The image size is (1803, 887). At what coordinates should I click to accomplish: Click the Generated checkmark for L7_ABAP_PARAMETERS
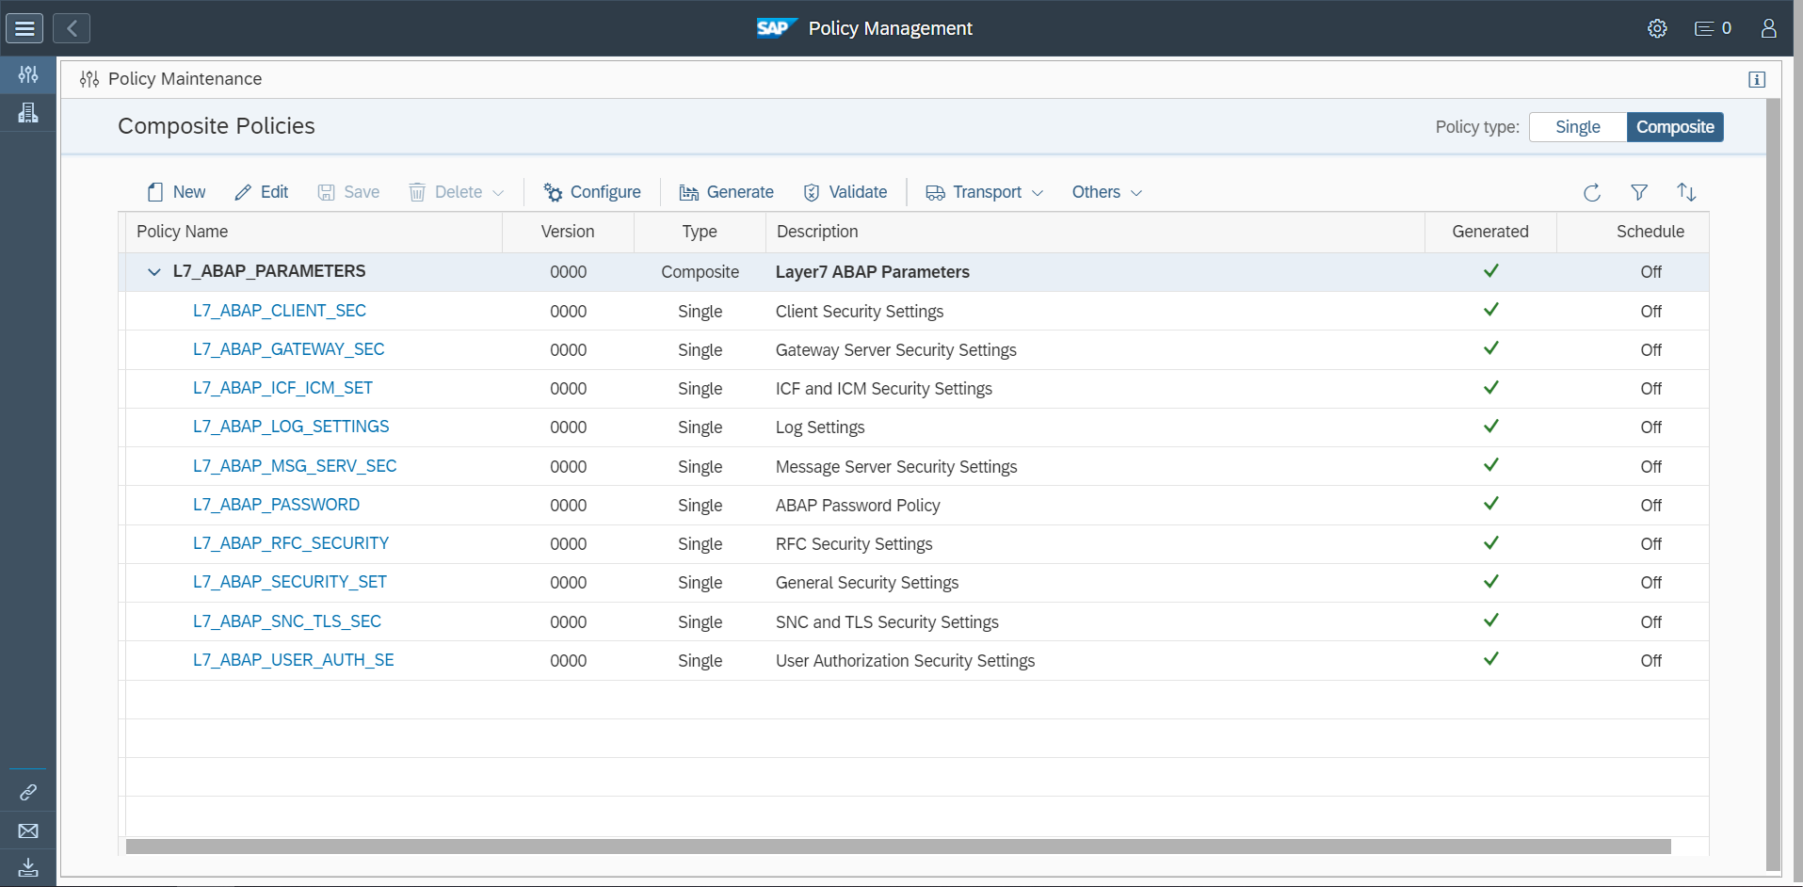tap(1491, 270)
